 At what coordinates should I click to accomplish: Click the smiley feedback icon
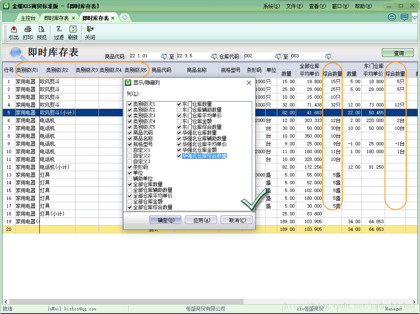coord(392,17)
